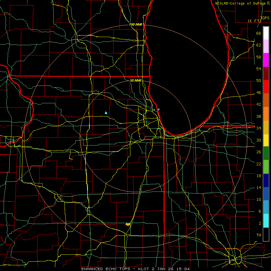Click the light pink legend swatch

pos(266,46)
